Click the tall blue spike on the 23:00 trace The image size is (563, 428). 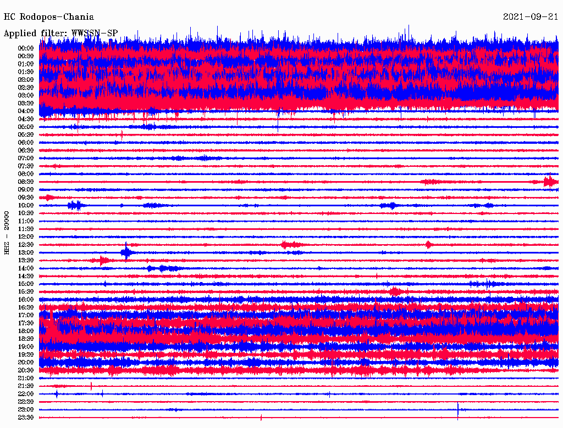(x=457, y=409)
